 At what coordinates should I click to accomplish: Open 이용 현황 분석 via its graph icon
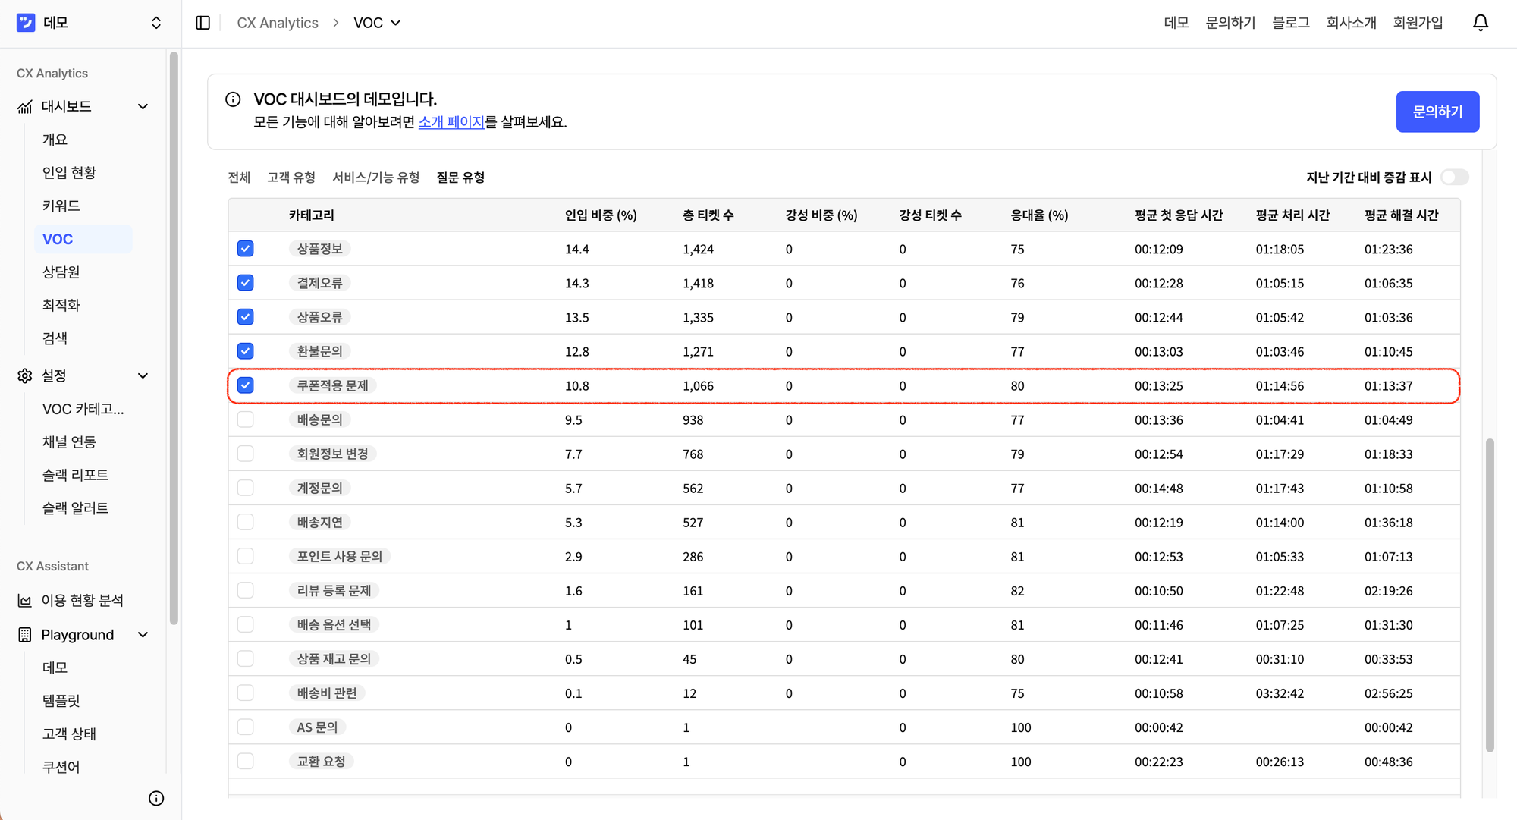tap(24, 599)
